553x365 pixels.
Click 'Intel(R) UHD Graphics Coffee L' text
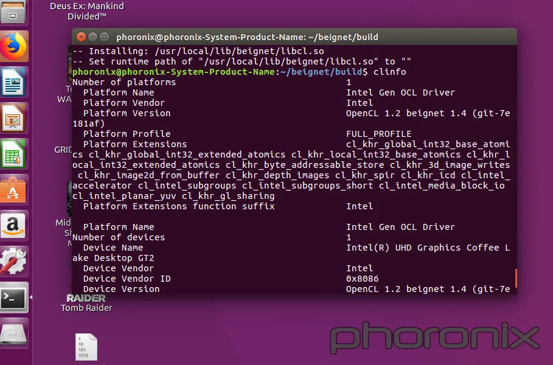[428, 248]
